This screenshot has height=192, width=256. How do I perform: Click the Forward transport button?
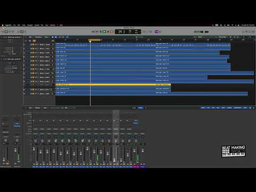(97, 32)
